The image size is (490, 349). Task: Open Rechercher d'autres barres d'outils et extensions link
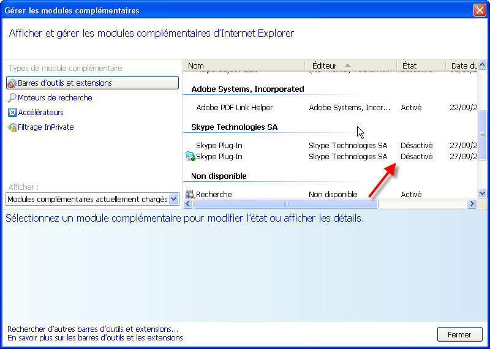93,329
